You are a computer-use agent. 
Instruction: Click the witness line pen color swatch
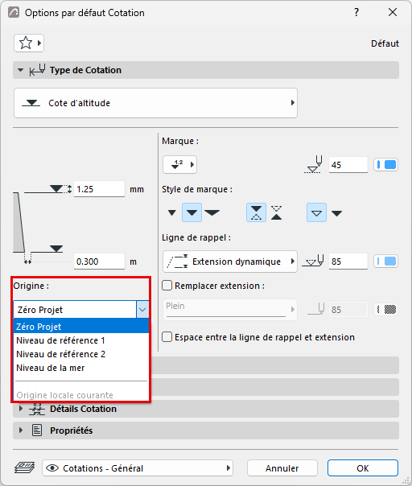[x=385, y=262]
